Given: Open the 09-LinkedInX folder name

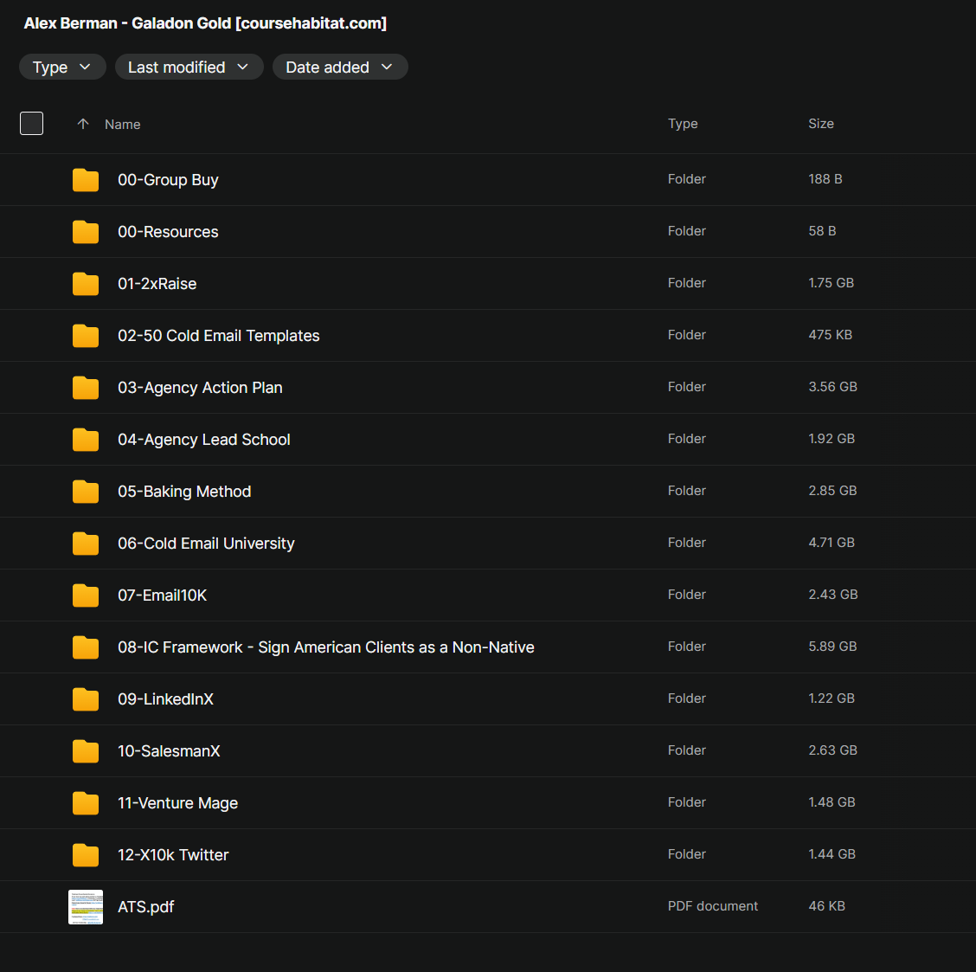Looking at the screenshot, I should [x=165, y=699].
